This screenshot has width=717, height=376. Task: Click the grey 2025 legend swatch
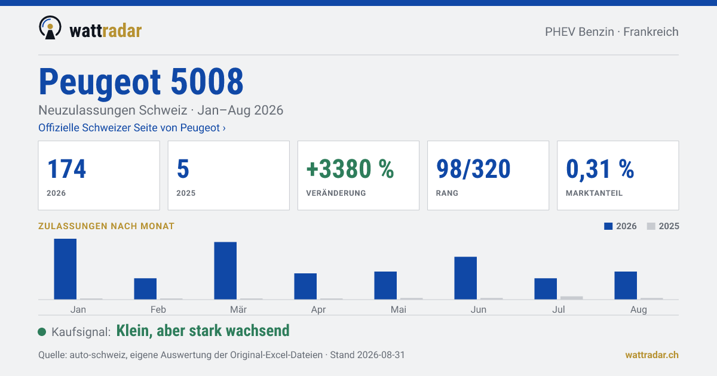pos(651,226)
